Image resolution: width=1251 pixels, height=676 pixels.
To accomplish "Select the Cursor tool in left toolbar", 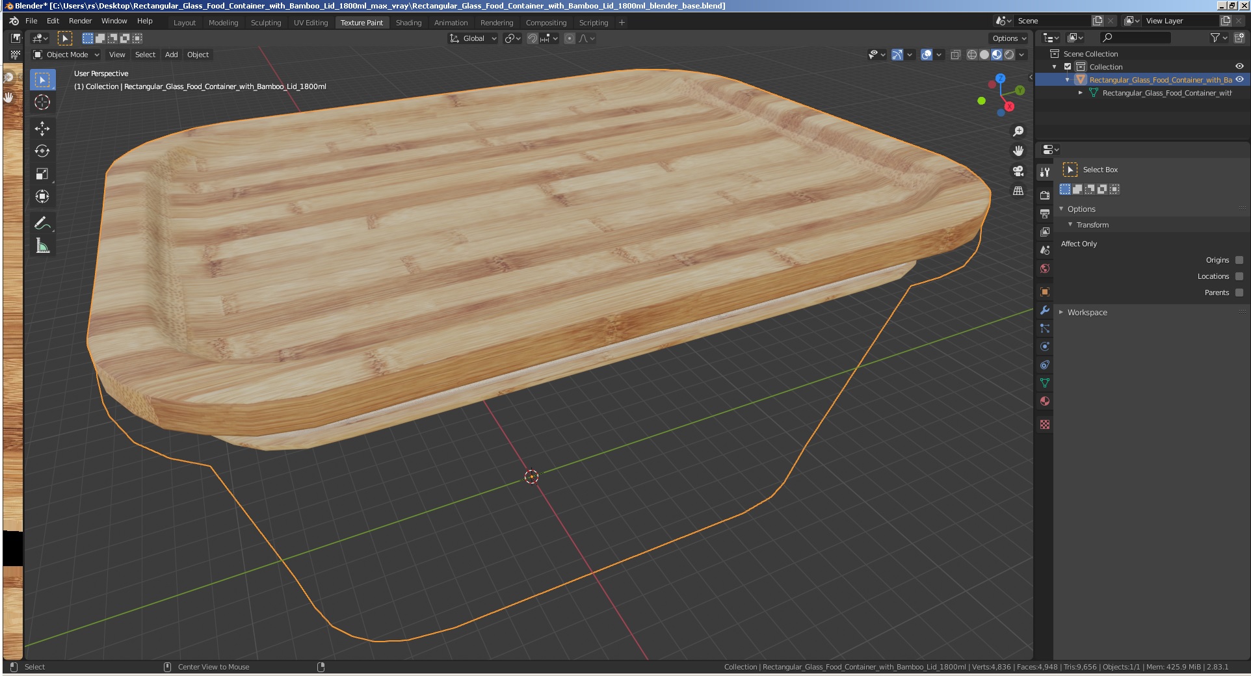I will [42, 102].
